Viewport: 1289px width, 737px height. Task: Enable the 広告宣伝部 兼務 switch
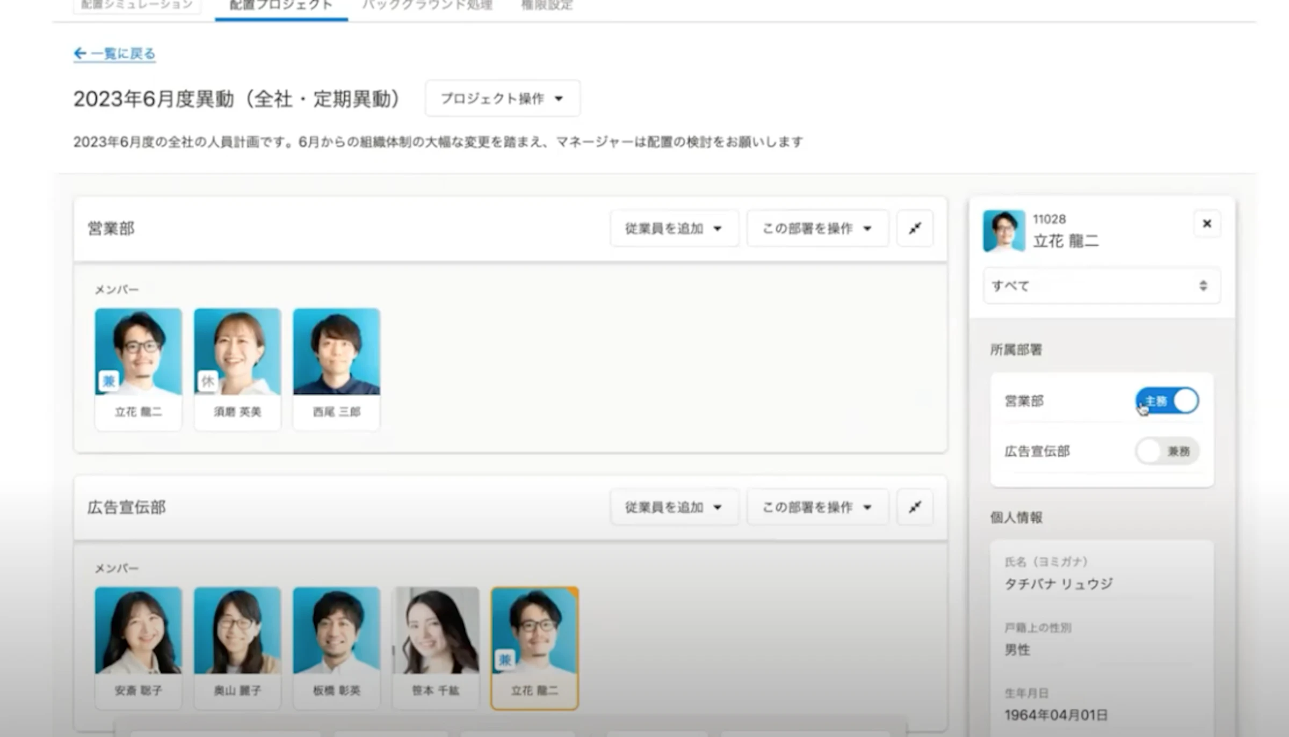point(1167,451)
